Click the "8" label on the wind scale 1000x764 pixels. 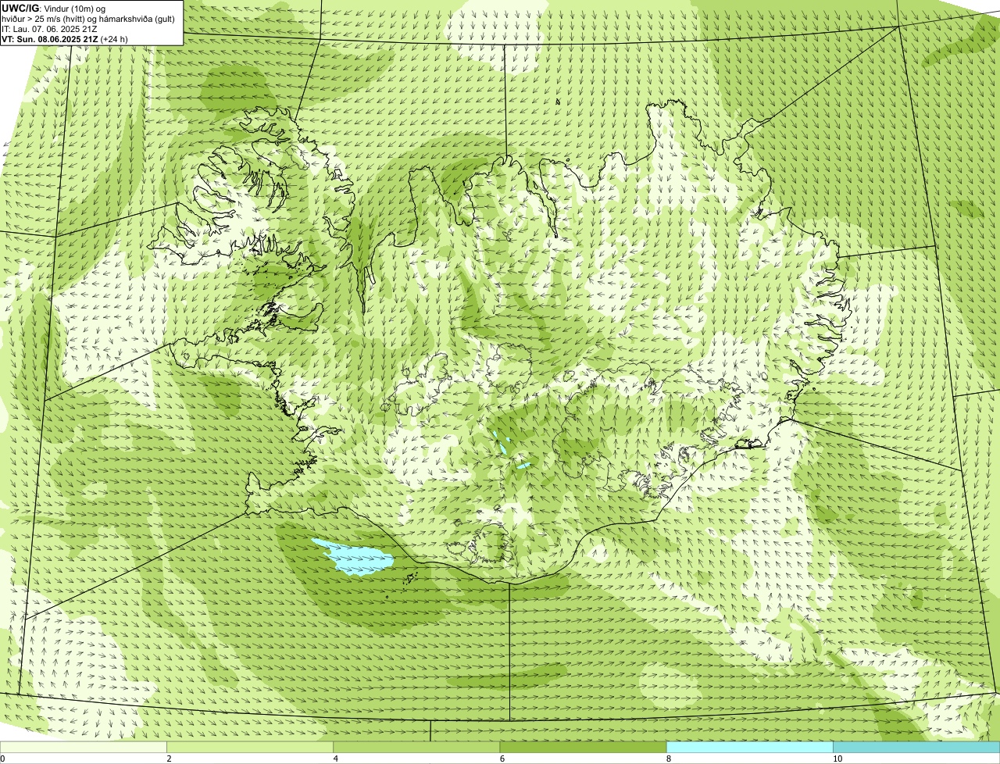tap(668, 759)
